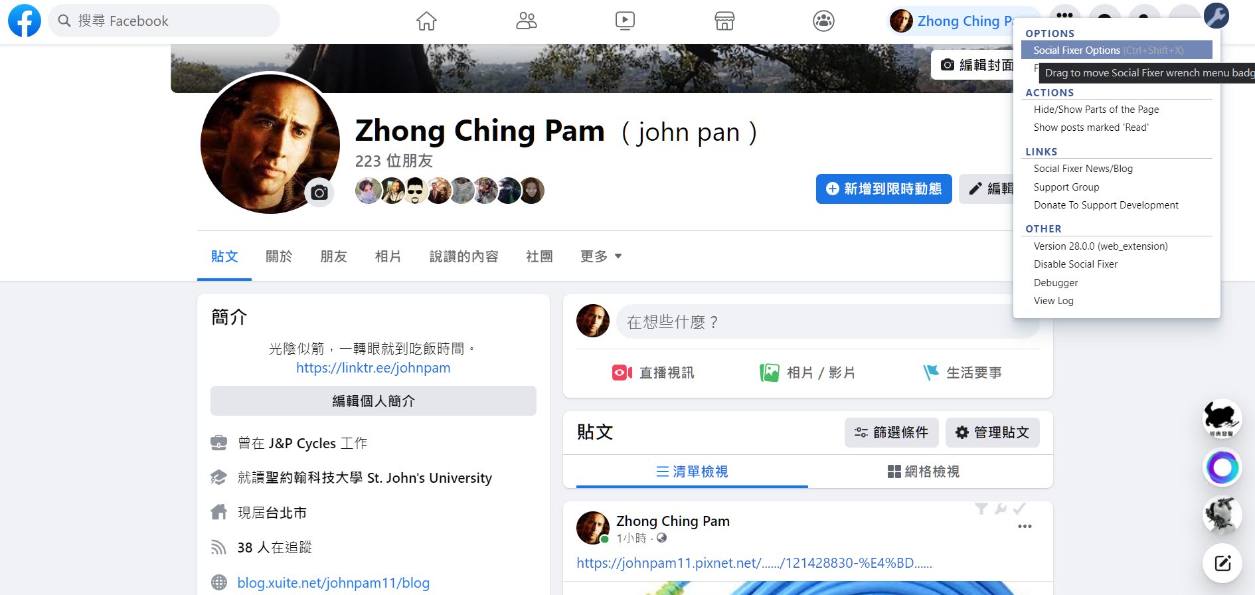The width and height of the screenshot is (1255, 595).
Task: Open 篩選條件 filters button
Action: pyautogui.click(x=891, y=432)
